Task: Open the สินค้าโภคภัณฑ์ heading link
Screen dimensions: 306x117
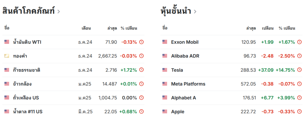Action: [x=28, y=11]
